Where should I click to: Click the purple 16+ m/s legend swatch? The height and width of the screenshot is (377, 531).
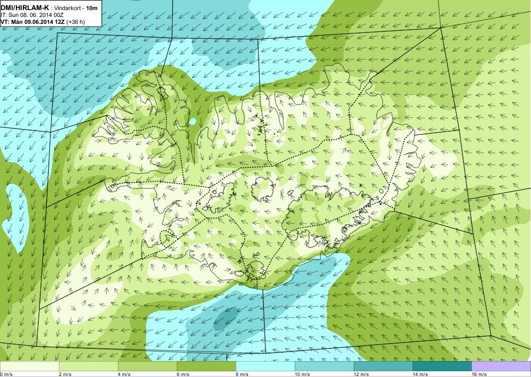pos(501,366)
